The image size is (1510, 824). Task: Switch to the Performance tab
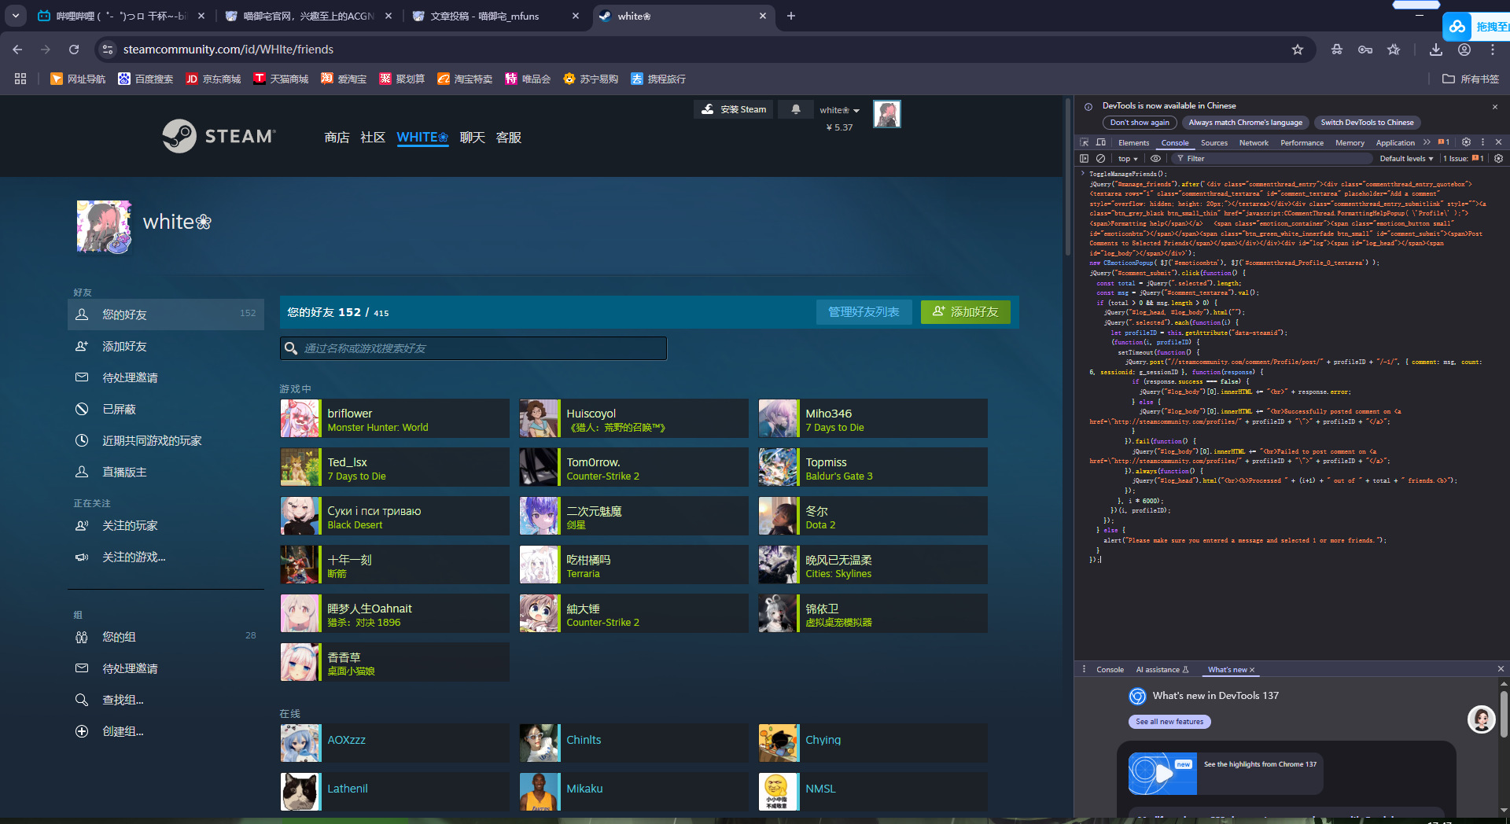[1302, 143]
